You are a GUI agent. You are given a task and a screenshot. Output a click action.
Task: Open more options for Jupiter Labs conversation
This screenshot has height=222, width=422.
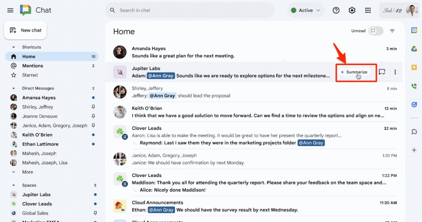click(x=395, y=72)
